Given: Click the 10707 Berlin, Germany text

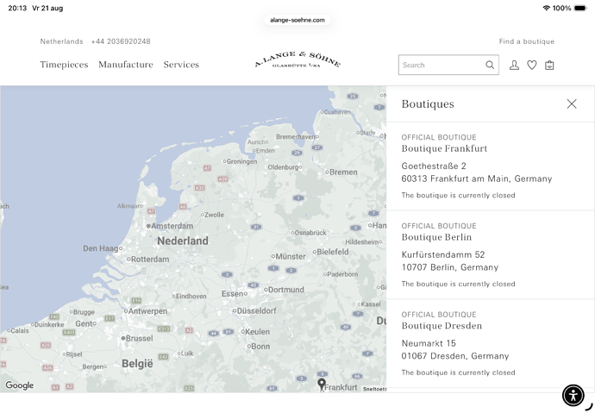Looking at the screenshot, I should (449, 267).
